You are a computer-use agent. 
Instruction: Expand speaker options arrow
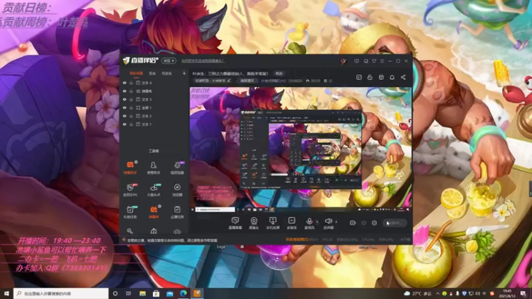point(336,222)
